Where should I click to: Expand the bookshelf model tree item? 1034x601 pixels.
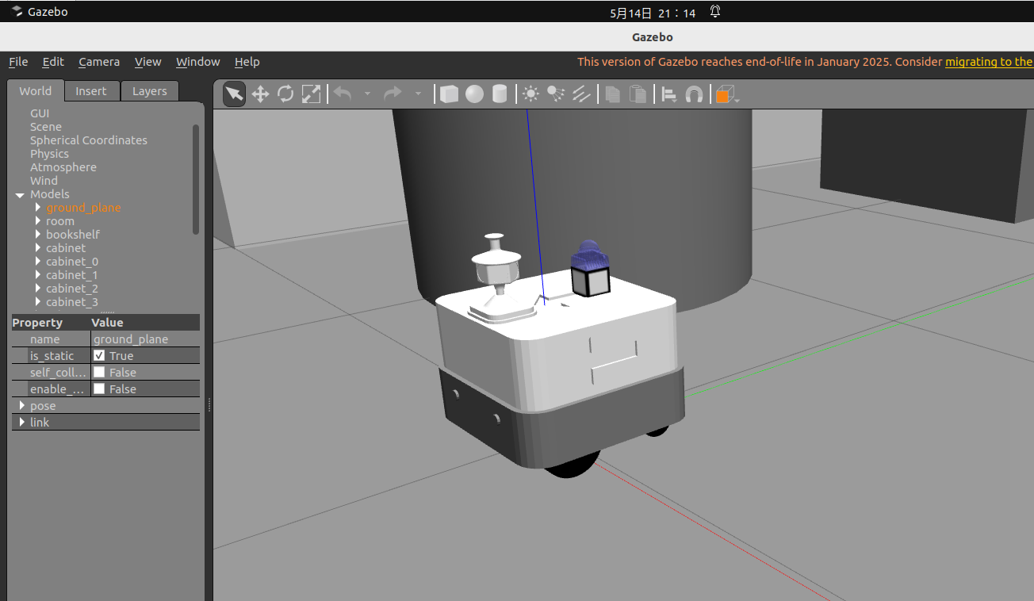click(x=38, y=235)
